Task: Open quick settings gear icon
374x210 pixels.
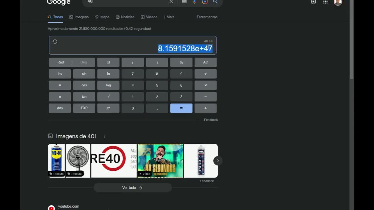Action: [313, 2]
